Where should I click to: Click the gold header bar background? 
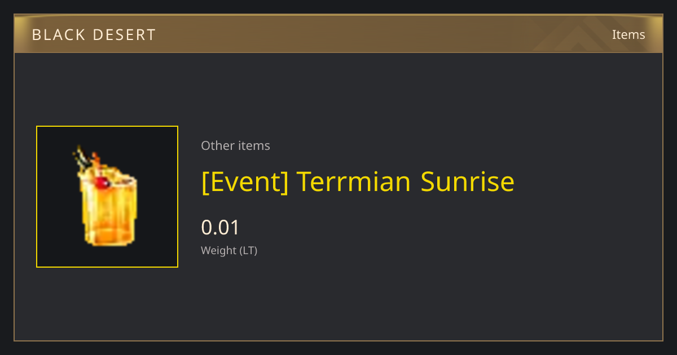click(338, 34)
